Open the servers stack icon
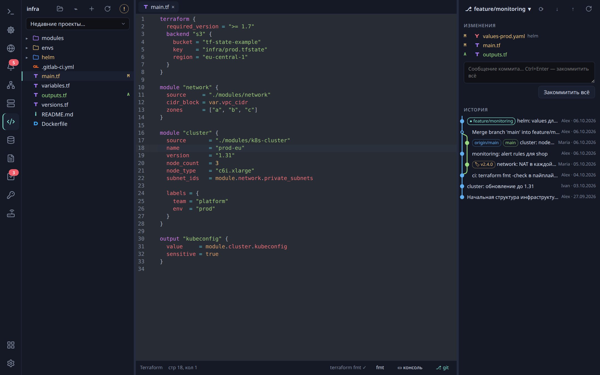 [11, 103]
